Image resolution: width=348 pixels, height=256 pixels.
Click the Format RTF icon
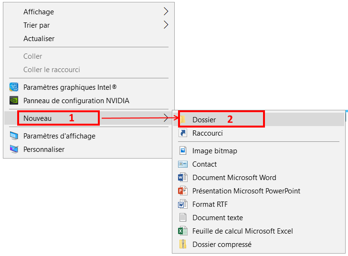183,204
